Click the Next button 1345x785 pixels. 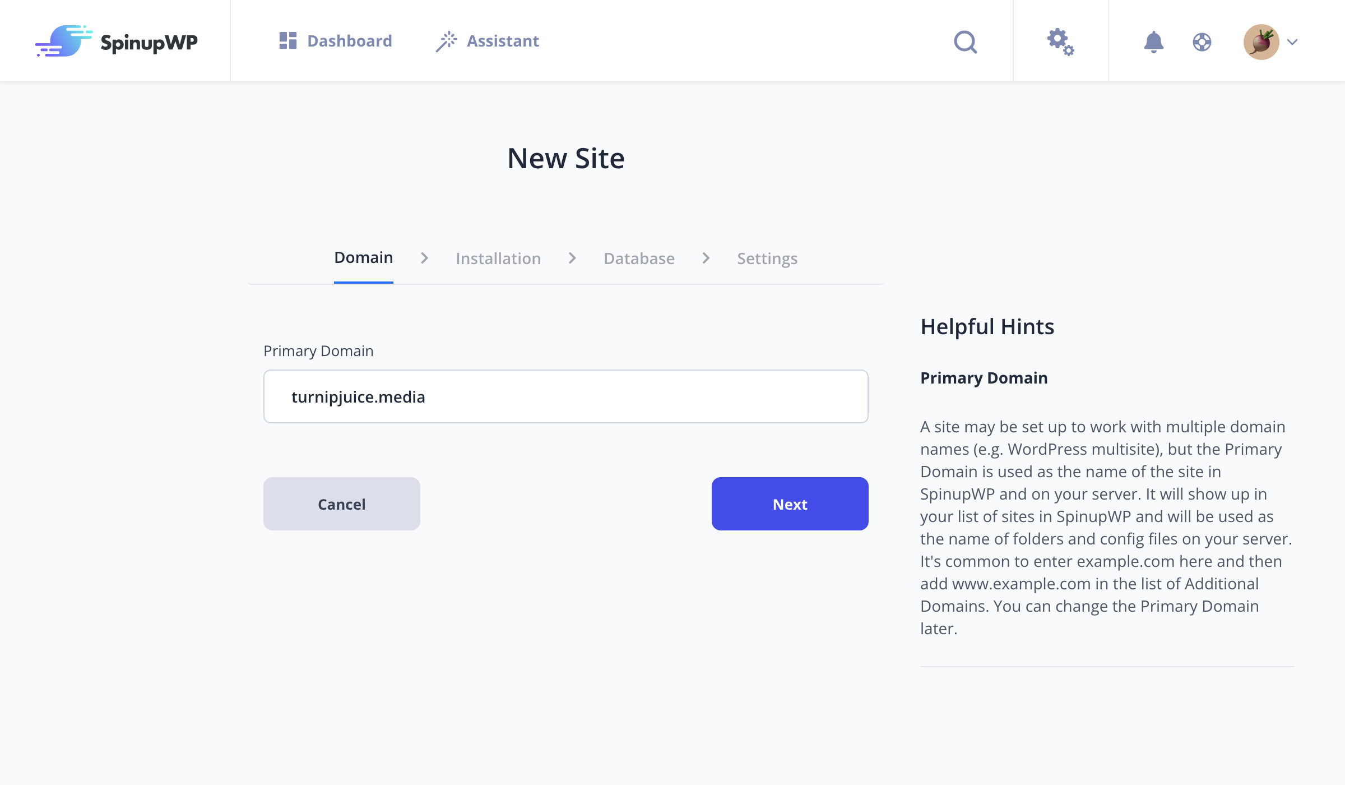coord(789,504)
